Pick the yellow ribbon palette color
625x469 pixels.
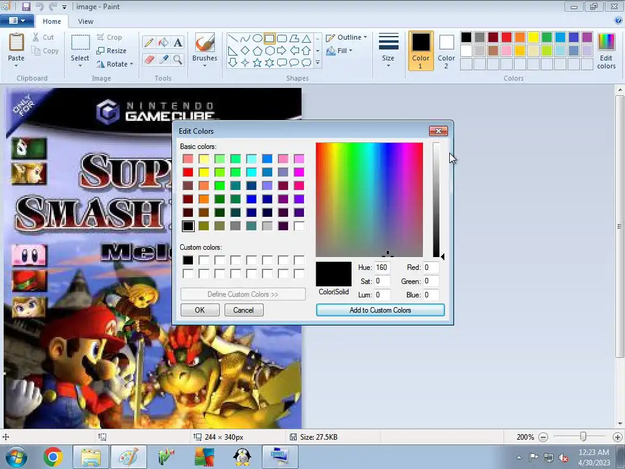click(x=533, y=37)
